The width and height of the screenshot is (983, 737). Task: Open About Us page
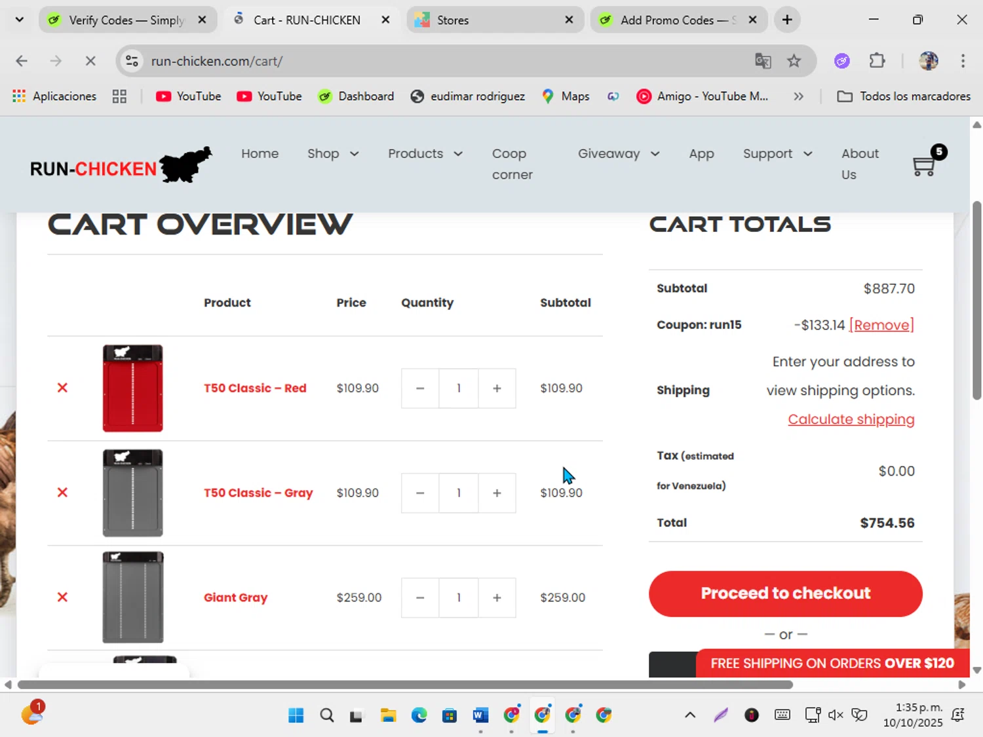pos(860,164)
